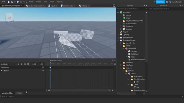This screenshot has height=103, width=184.
Task: Expand the Lighting service node
Action: pyautogui.click(x=118, y=35)
